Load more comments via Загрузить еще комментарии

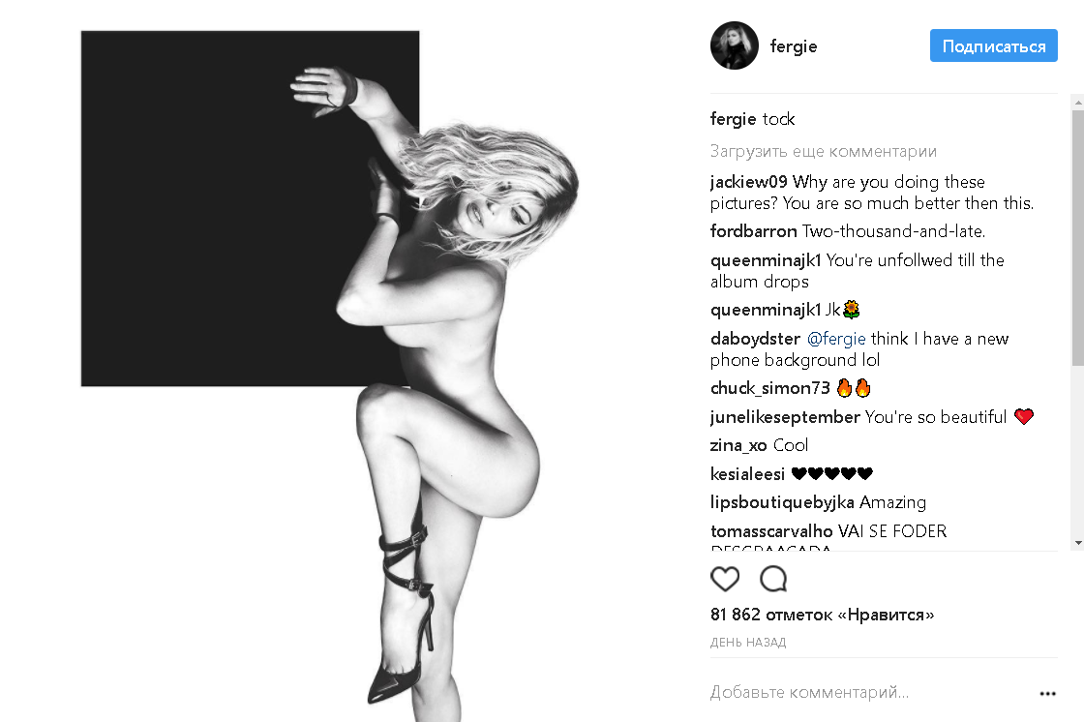pos(824,151)
